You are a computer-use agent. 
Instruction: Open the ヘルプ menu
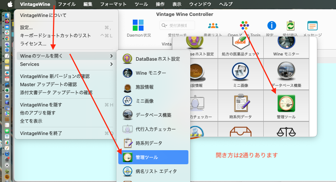pyautogui.click(x=226, y=4)
